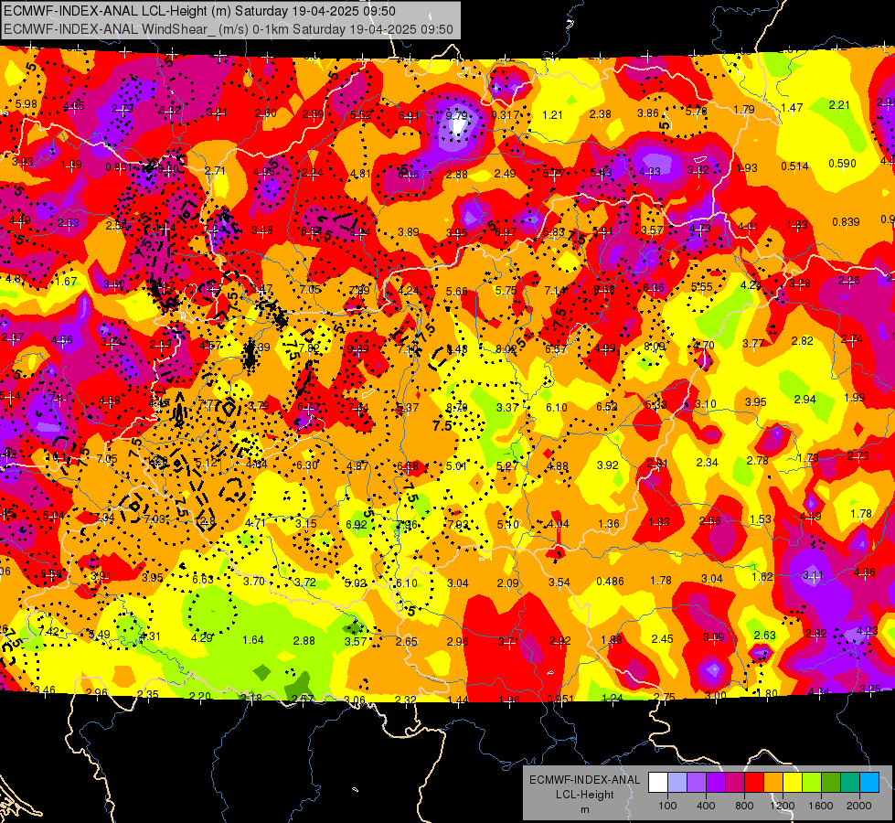Click the wind shear value 5.10
The width and height of the screenshot is (895, 823).
[508, 524]
